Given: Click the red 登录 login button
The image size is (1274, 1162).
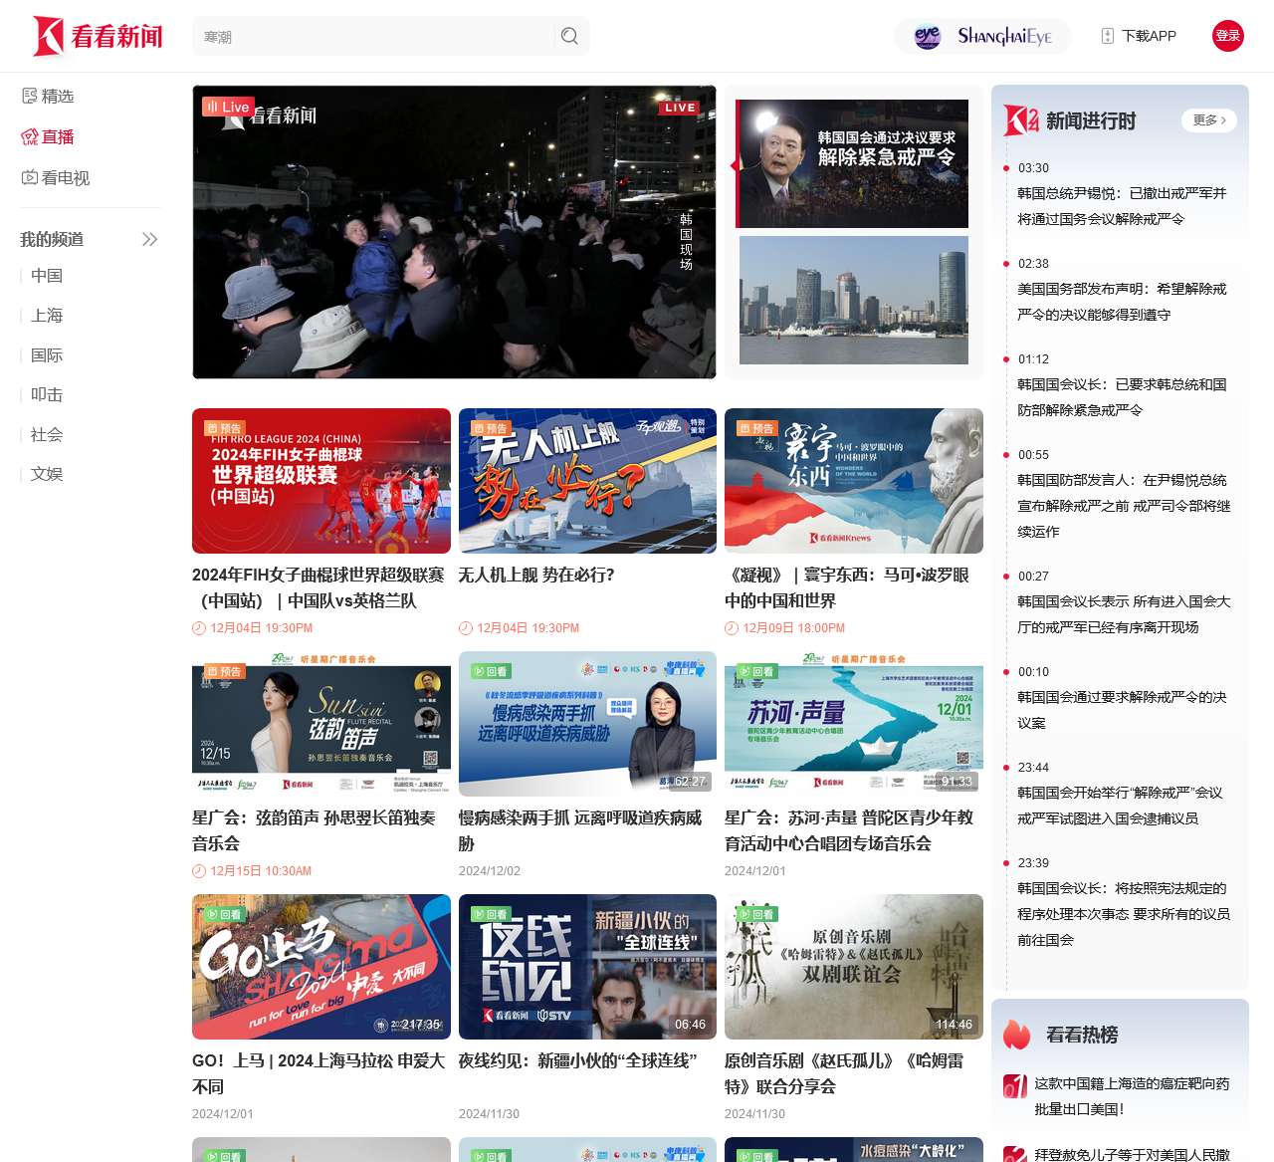Looking at the screenshot, I should pos(1227,36).
